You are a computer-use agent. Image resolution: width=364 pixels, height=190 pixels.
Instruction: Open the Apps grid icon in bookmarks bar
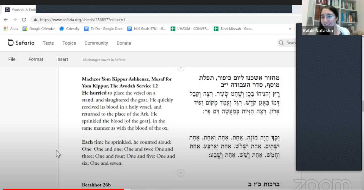[6, 29]
